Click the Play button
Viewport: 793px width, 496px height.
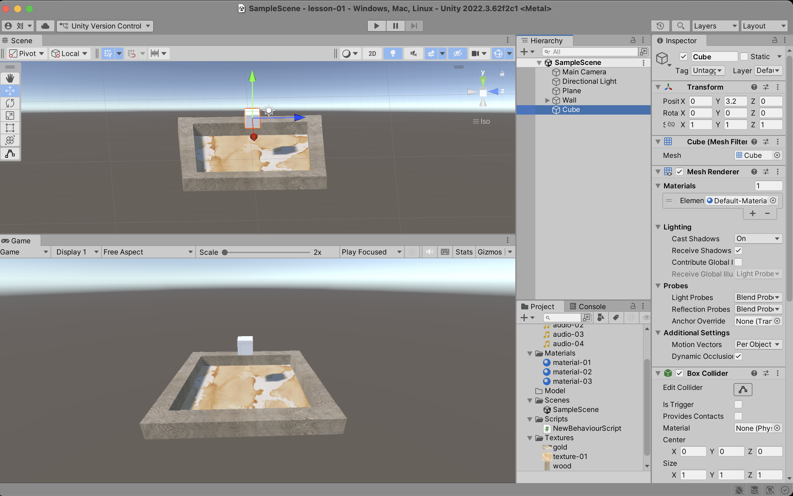click(x=376, y=26)
